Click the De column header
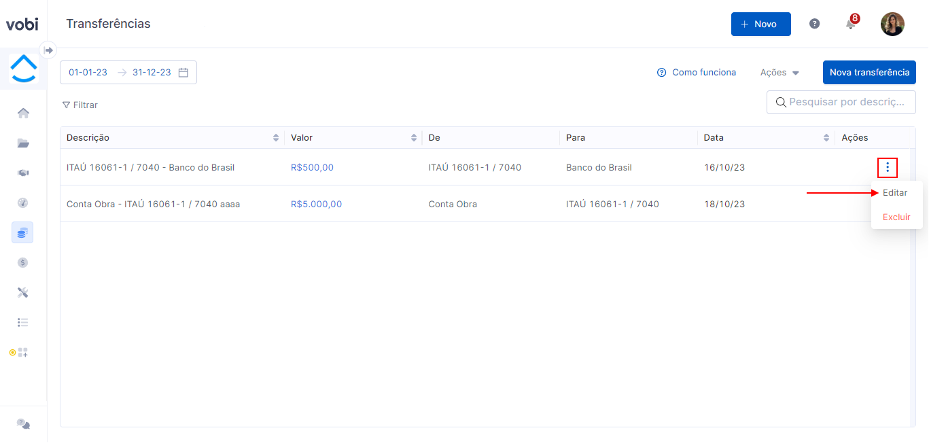This screenshot has width=929, height=443. click(x=490, y=137)
